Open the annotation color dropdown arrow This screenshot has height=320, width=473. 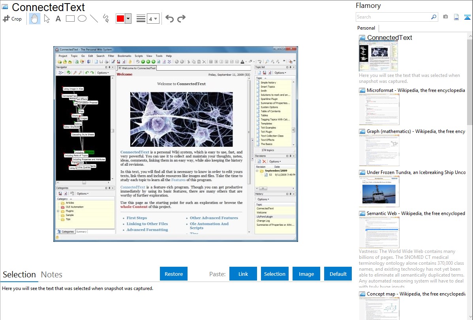click(x=128, y=19)
